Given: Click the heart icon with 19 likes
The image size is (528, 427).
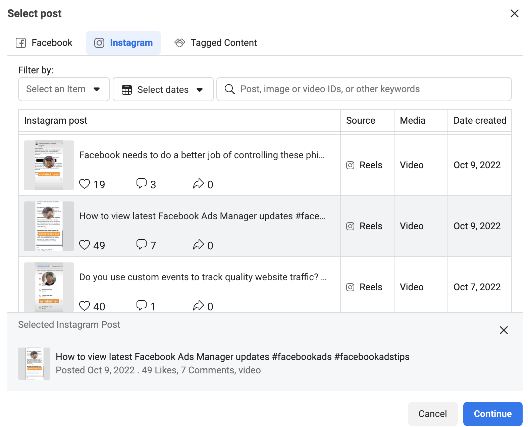Looking at the screenshot, I should click(x=85, y=184).
